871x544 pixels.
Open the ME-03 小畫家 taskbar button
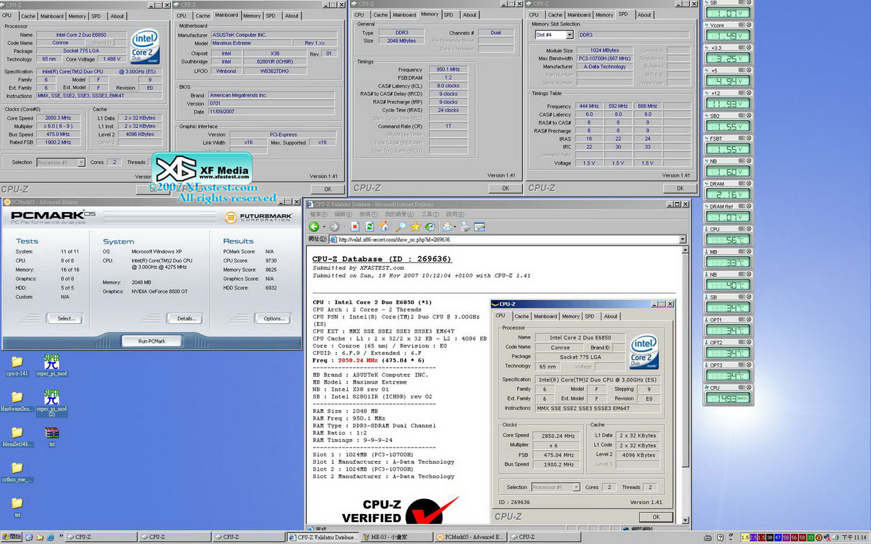(x=395, y=537)
